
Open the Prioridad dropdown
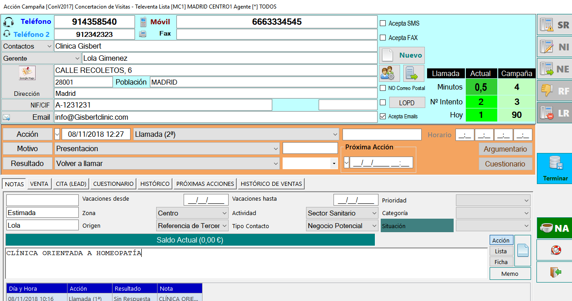pyautogui.click(x=527, y=201)
